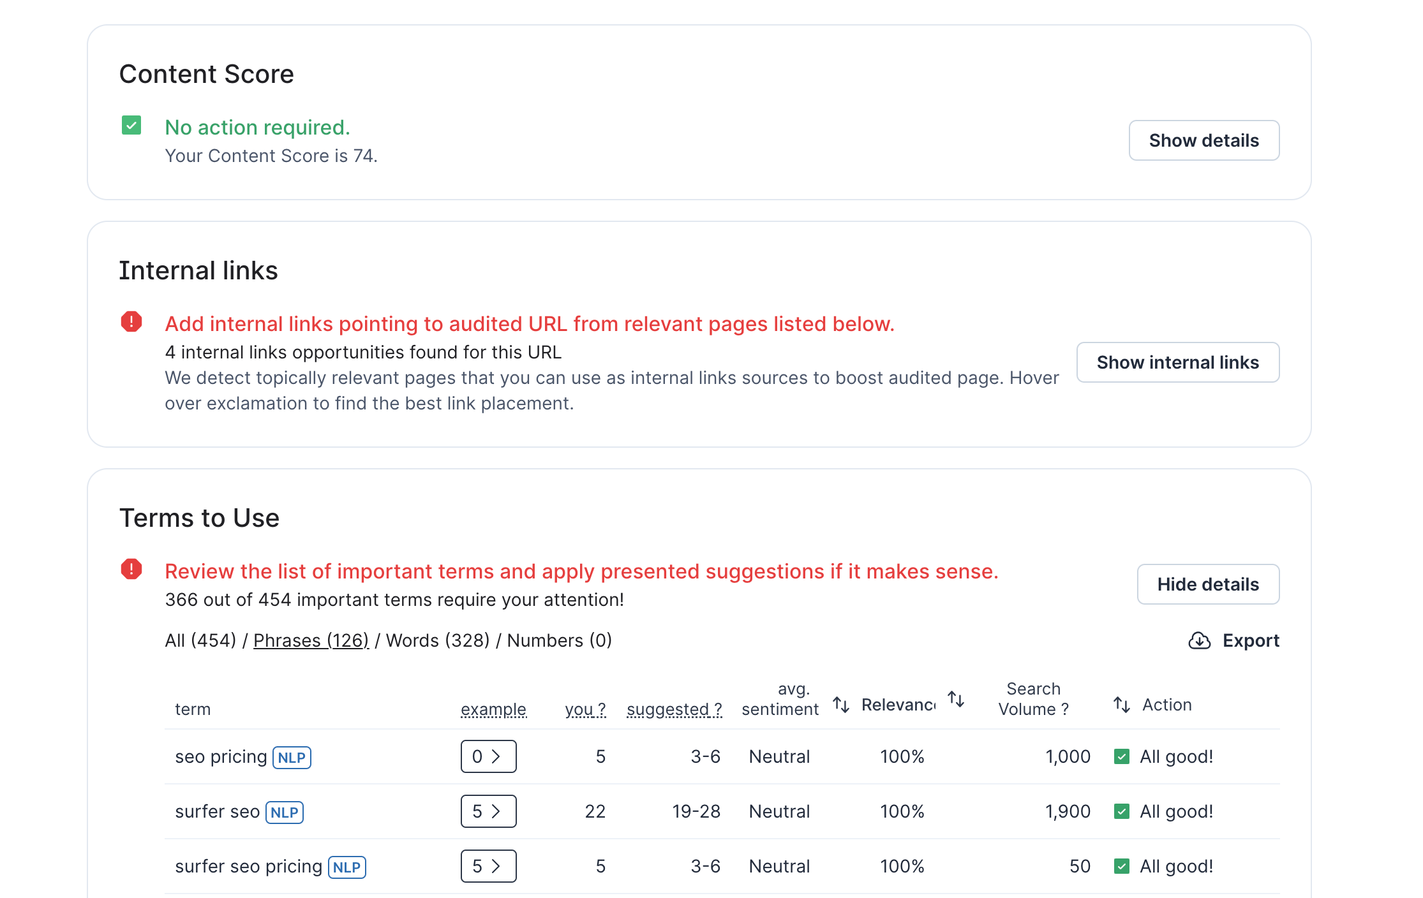The width and height of the screenshot is (1423, 898).
Task: Click the 'surfer seo pricing' term text
Action: [x=249, y=866]
